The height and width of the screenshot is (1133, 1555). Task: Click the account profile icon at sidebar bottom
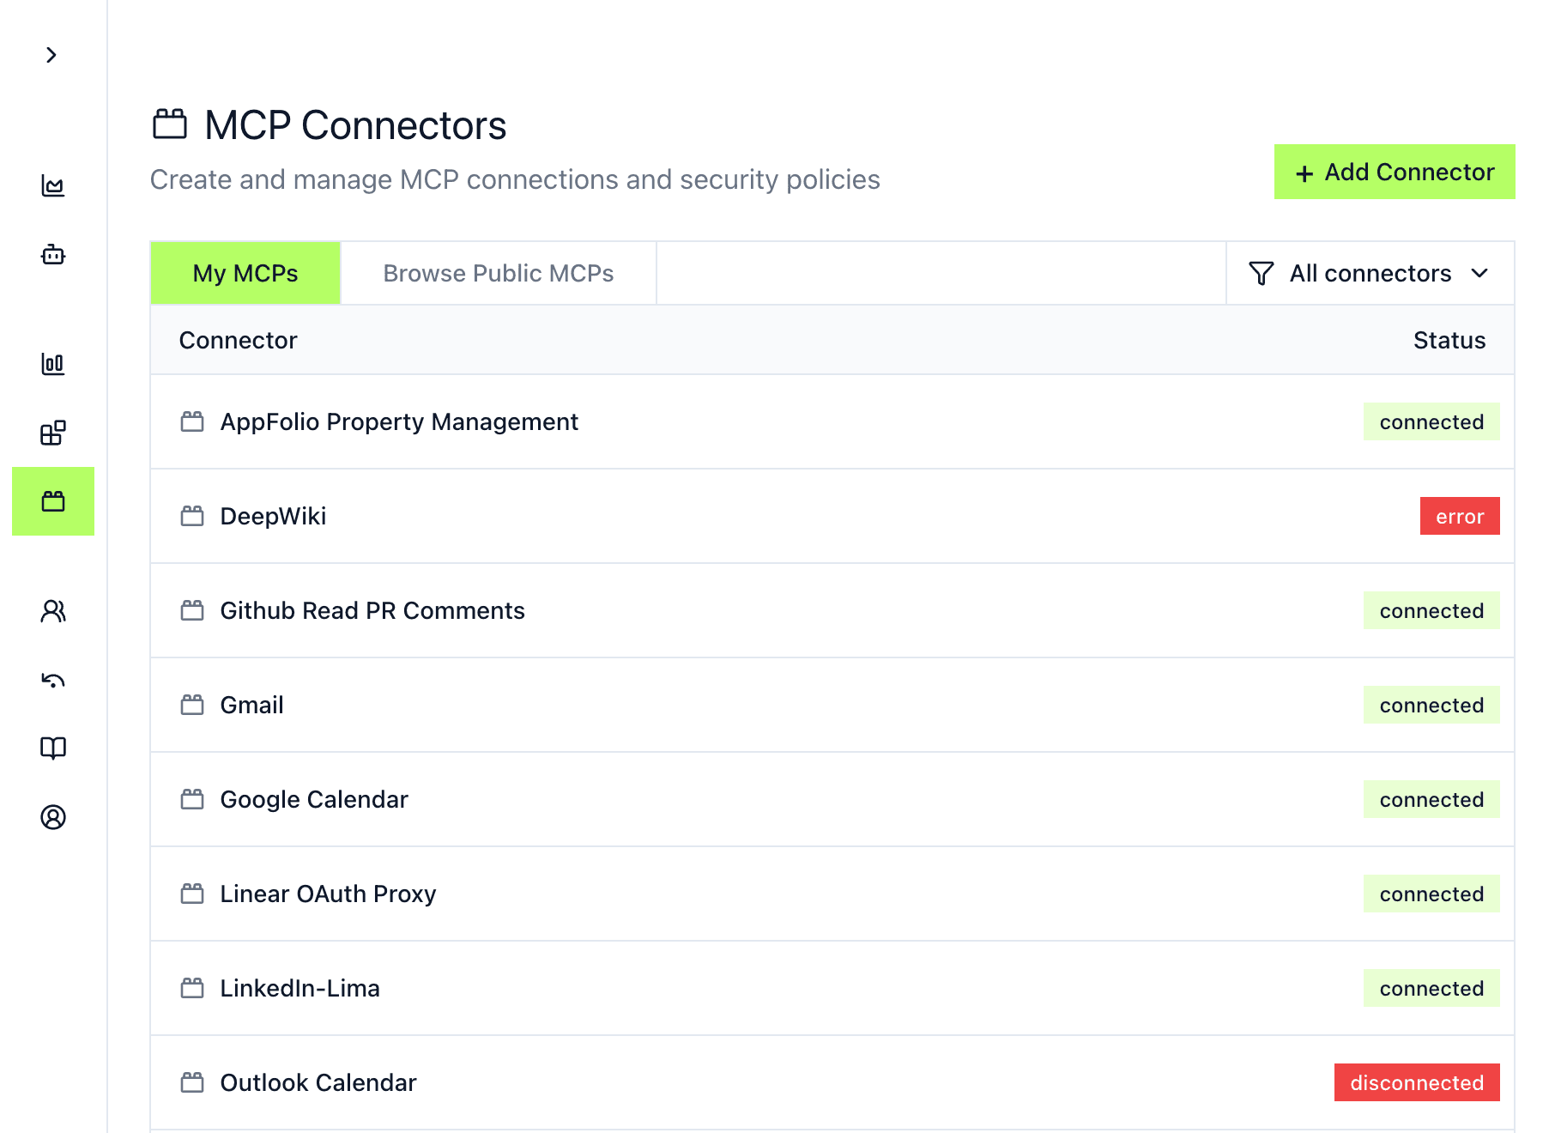tap(53, 817)
